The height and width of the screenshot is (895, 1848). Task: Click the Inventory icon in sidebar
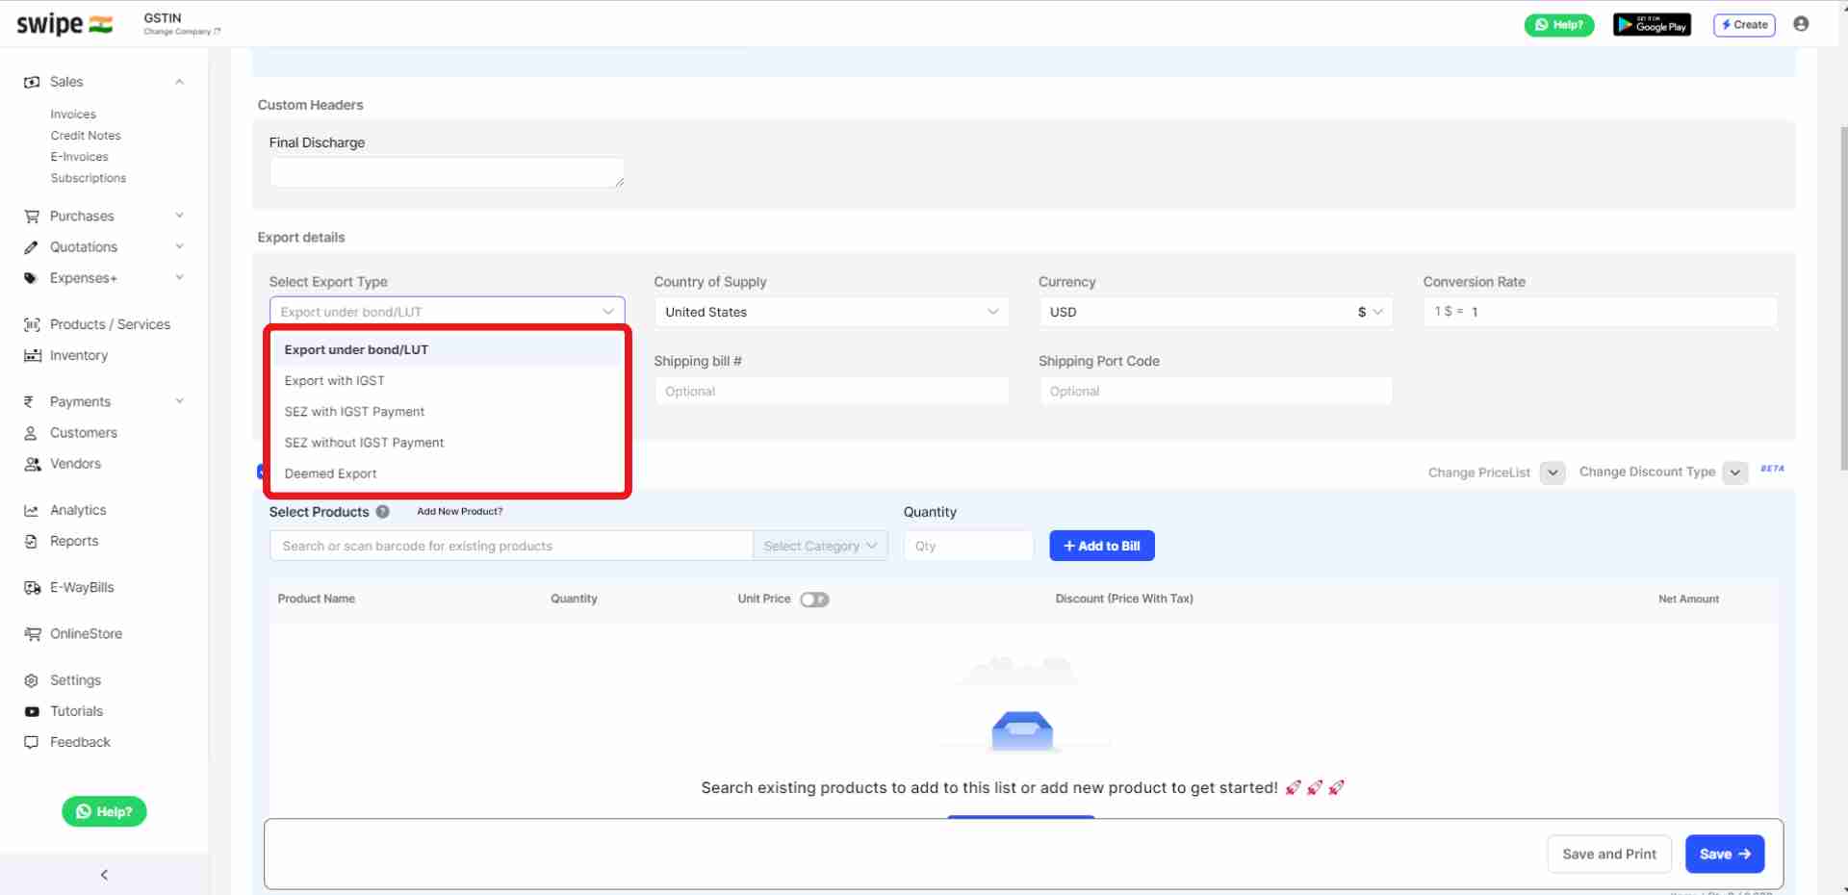point(32,355)
